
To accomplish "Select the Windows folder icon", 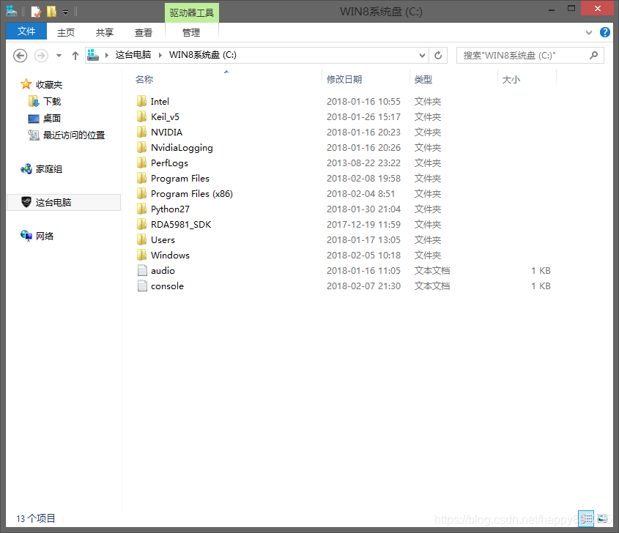I will [x=141, y=256].
